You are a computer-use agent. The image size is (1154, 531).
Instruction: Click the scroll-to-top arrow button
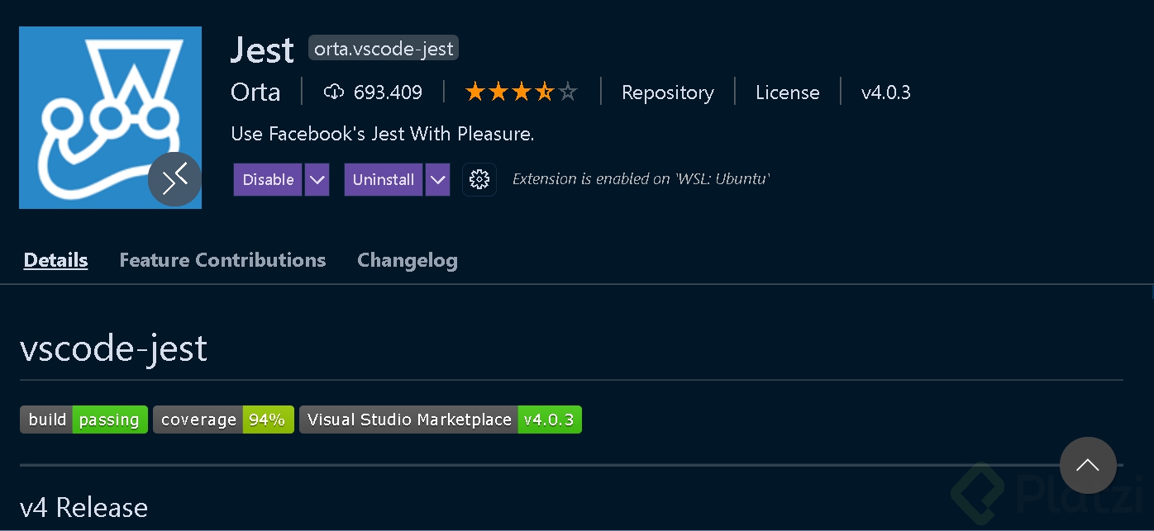pos(1088,465)
